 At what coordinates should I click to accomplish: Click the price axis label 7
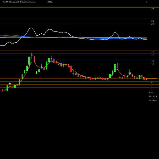(x=152, y=79)
